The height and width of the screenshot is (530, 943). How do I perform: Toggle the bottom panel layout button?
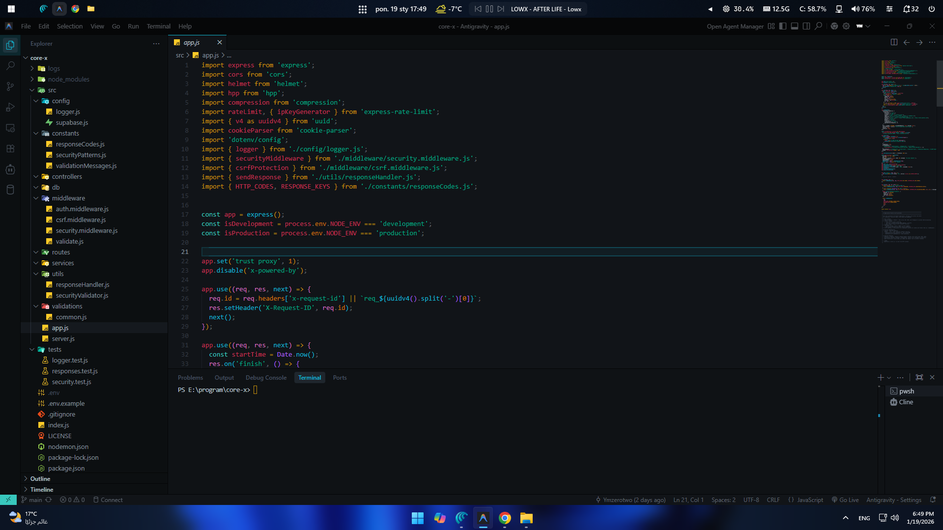pyautogui.click(x=795, y=27)
